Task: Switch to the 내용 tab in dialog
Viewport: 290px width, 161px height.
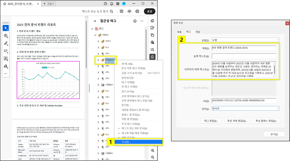Action: pos(179,32)
